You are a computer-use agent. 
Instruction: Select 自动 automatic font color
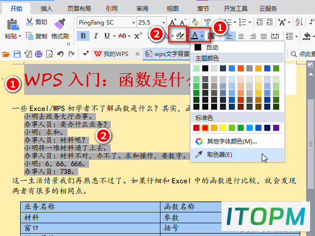coord(237,47)
